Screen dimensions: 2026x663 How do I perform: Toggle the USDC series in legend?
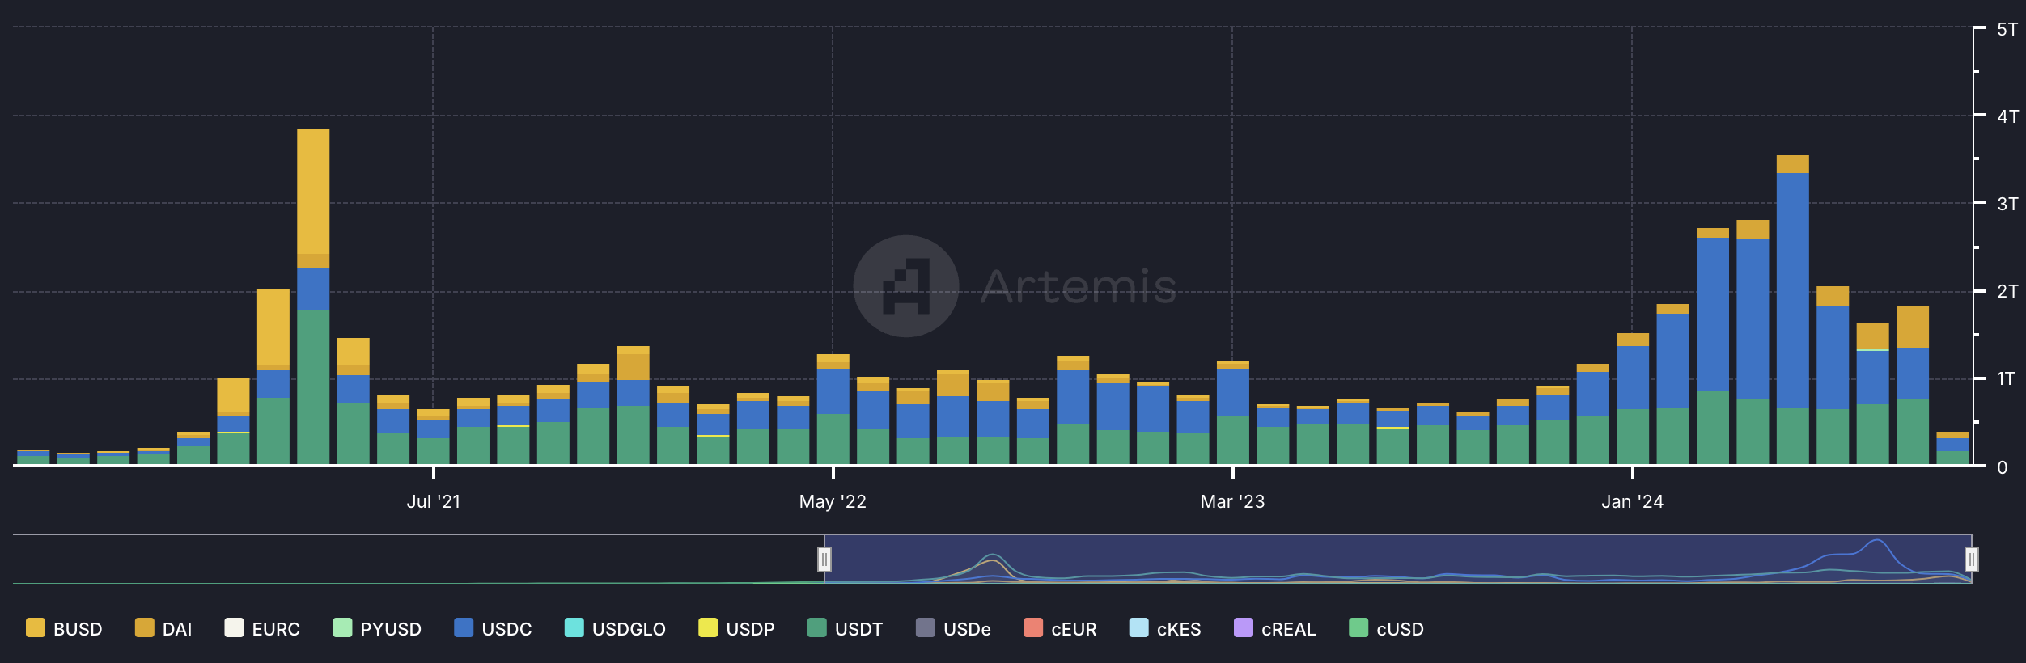(x=493, y=628)
